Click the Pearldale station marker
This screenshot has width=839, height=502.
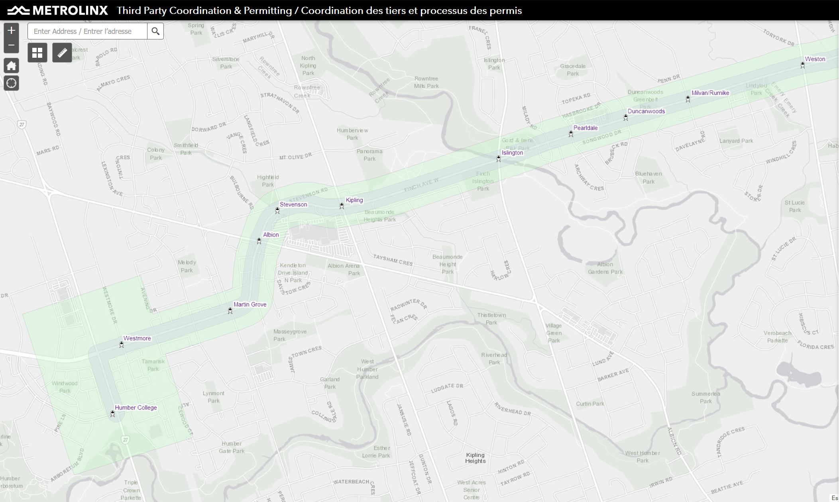(571, 134)
